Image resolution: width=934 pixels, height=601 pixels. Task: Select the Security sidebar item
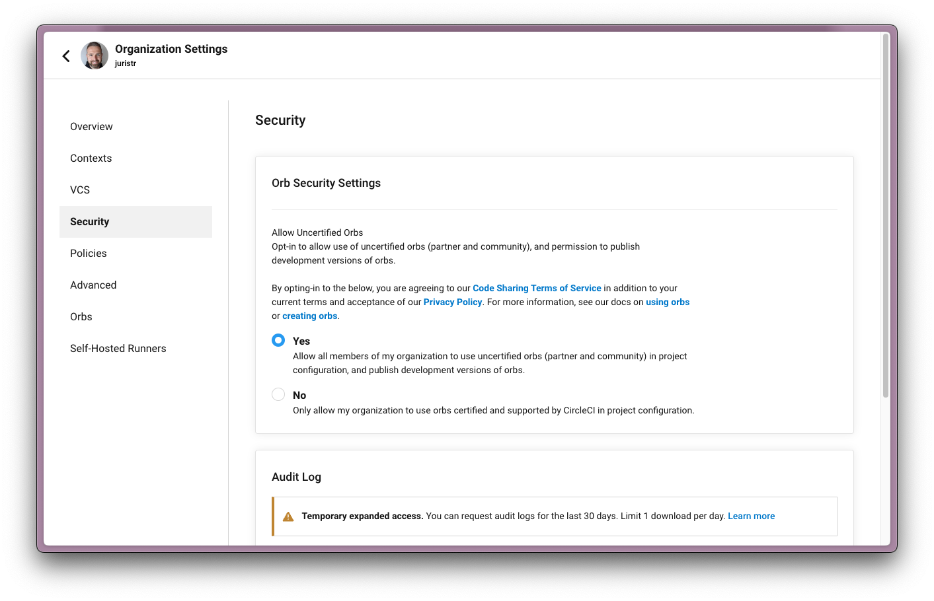coord(89,221)
